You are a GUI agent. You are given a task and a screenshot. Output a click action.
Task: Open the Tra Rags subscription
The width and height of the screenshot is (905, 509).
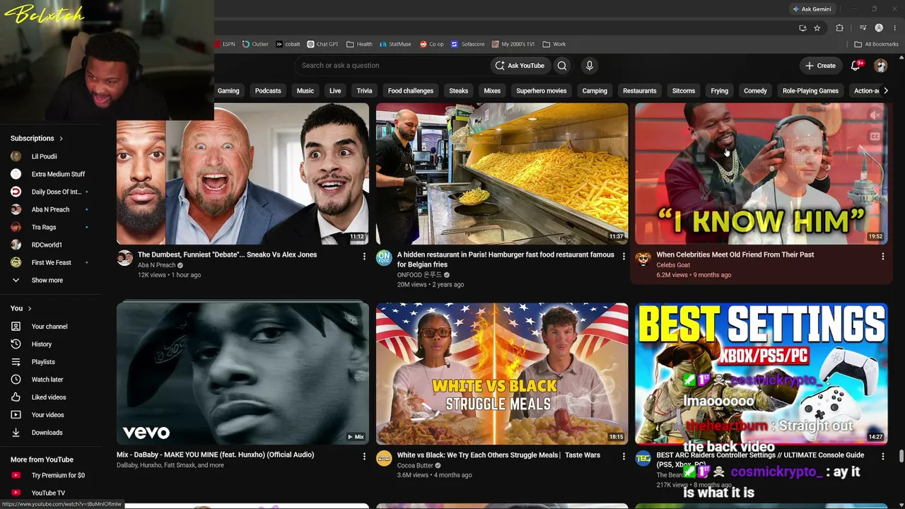[51, 227]
